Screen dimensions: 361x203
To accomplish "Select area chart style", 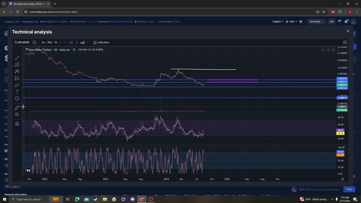I will 82,42.
